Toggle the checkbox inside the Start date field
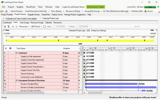This screenshot has height=100, width=160. click(x=54, y=26)
